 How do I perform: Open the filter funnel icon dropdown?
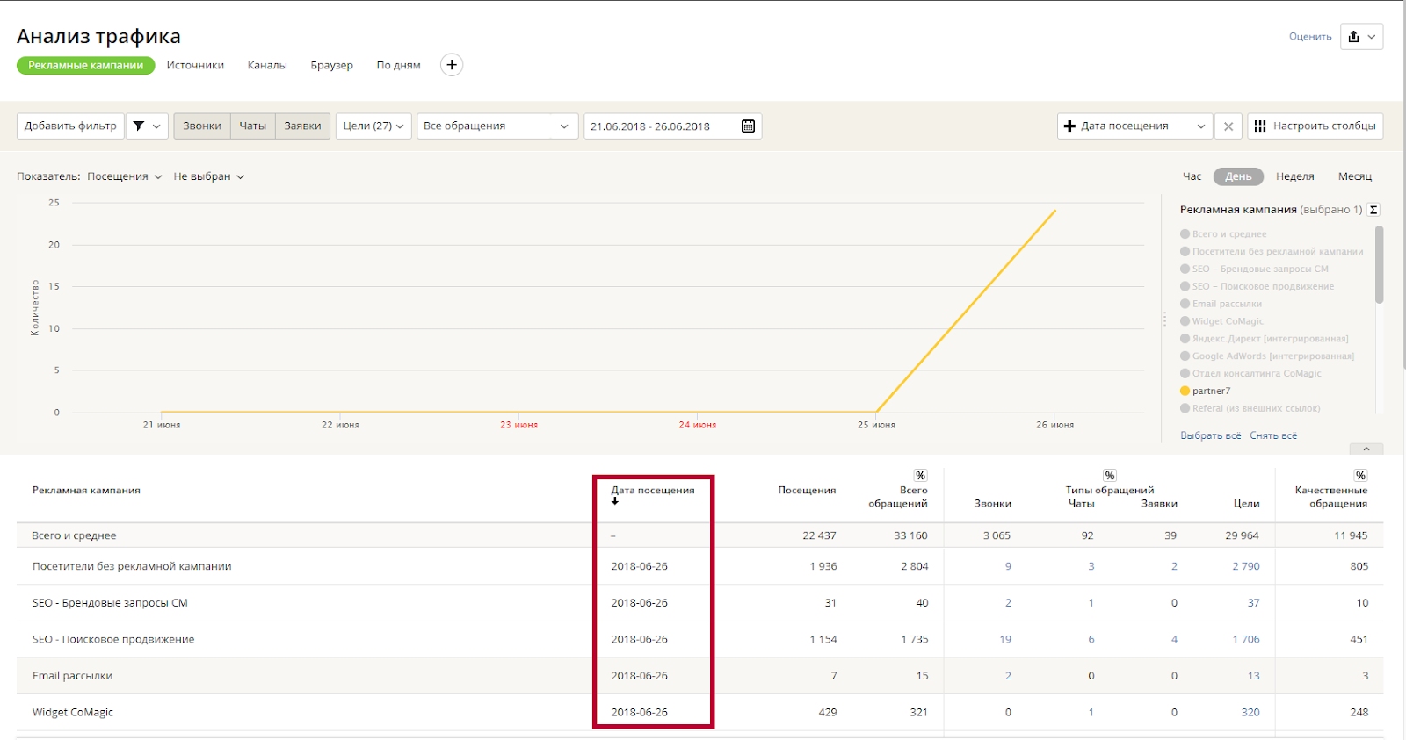pos(147,126)
